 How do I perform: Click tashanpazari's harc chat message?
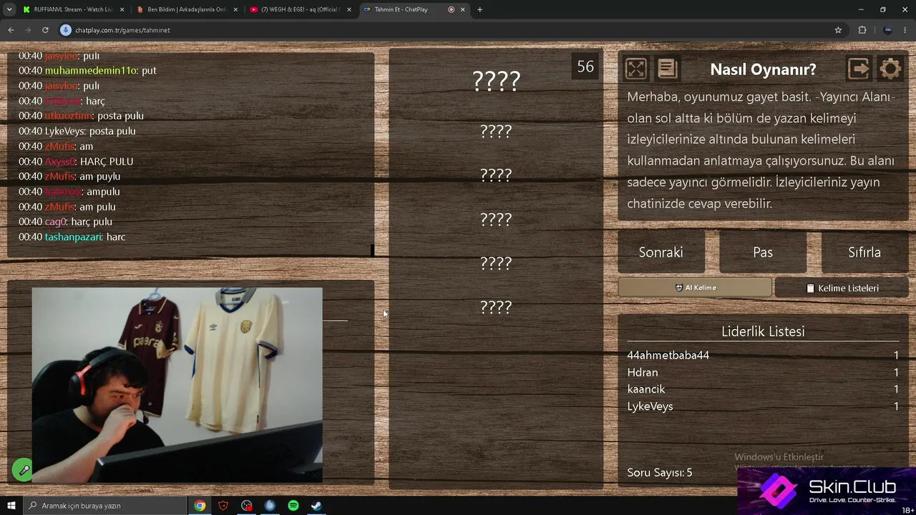point(72,237)
